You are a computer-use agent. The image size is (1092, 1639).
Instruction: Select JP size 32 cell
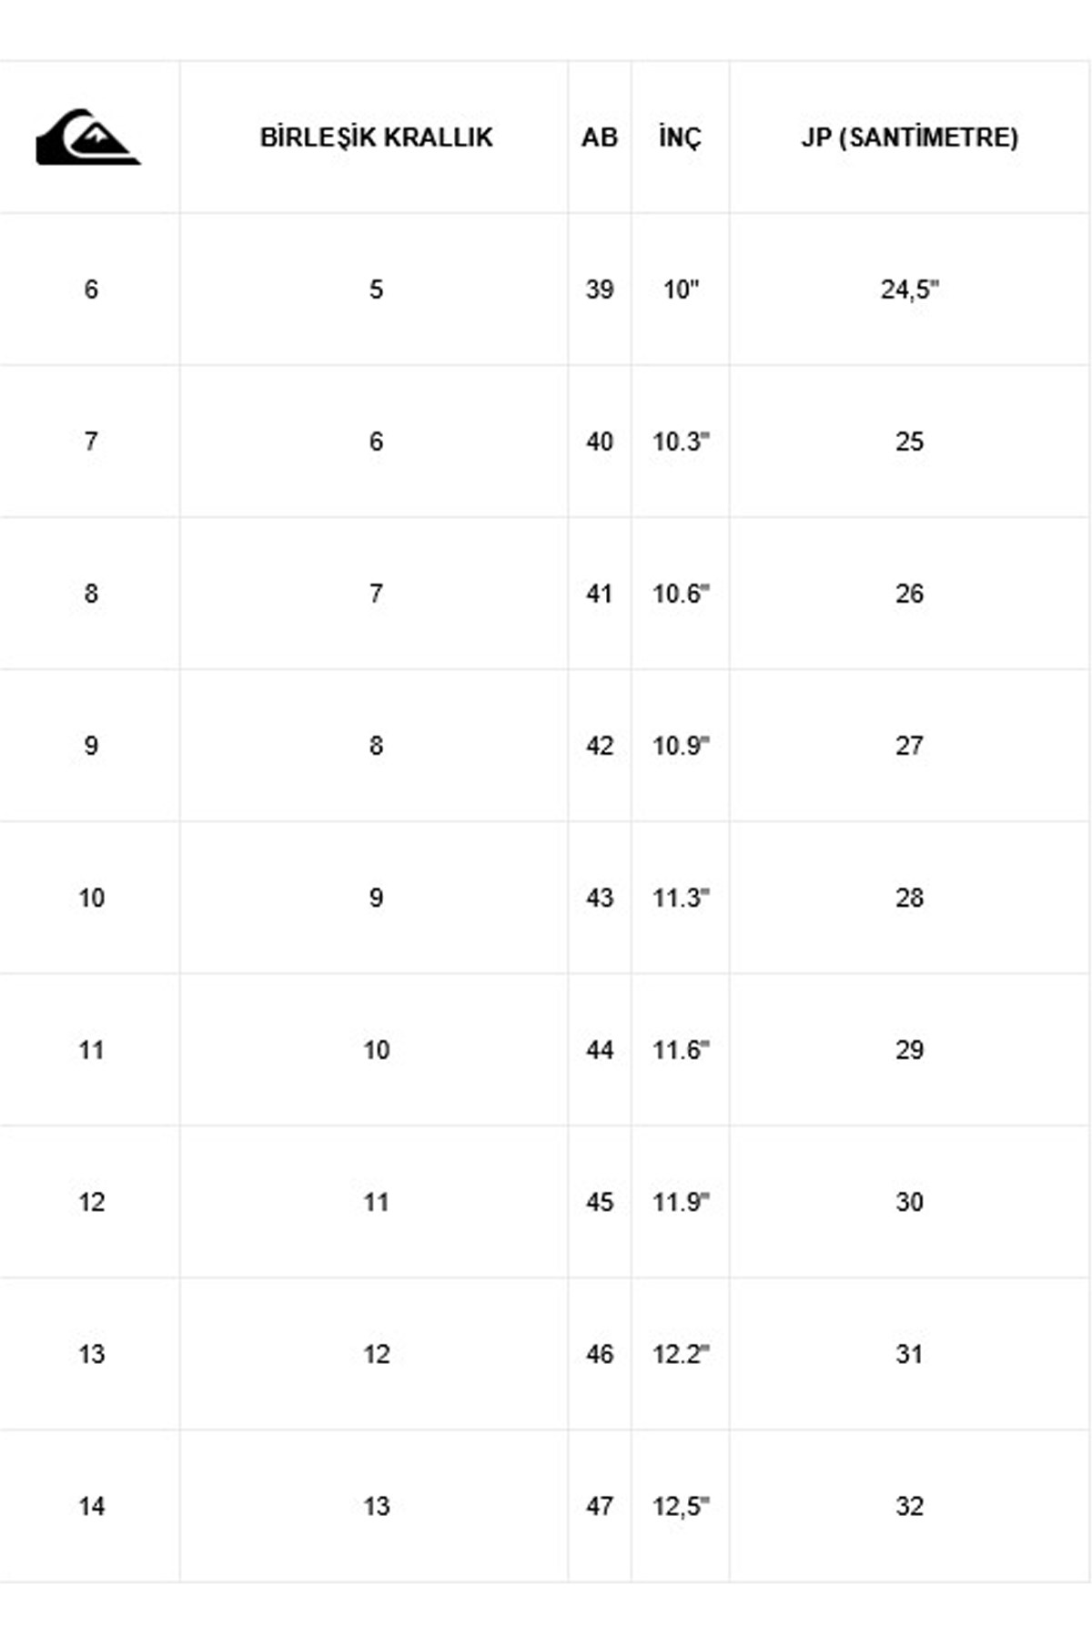tap(909, 1506)
